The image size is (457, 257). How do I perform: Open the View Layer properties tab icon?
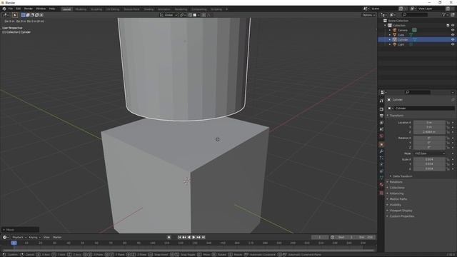pos(381,122)
